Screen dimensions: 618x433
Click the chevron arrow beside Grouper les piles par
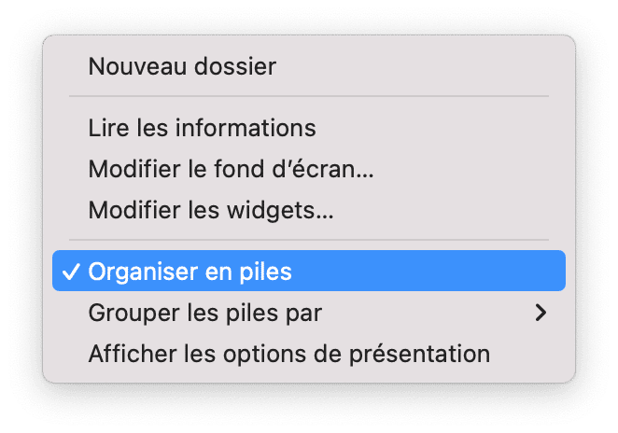coord(540,314)
